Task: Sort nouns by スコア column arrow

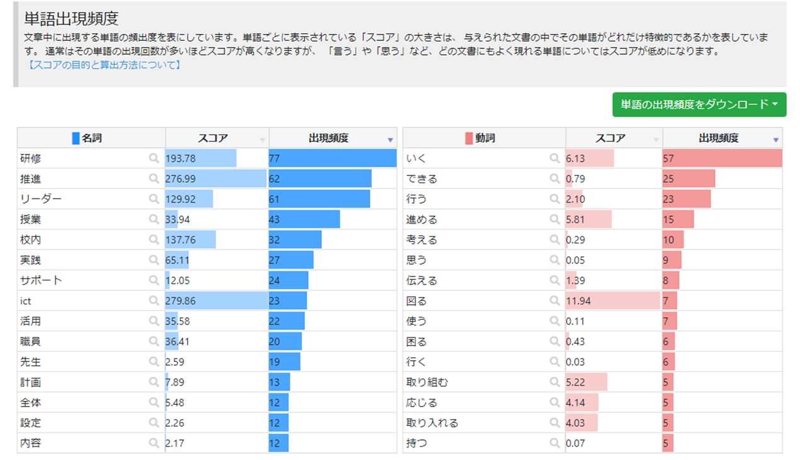Action: click(262, 140)
